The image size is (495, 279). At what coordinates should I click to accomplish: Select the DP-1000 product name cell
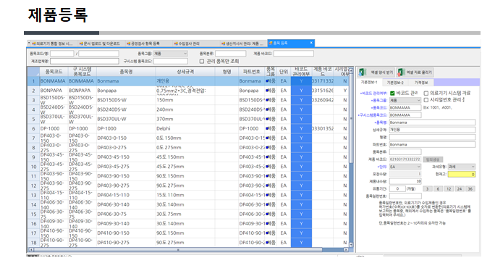pos(126,128)
